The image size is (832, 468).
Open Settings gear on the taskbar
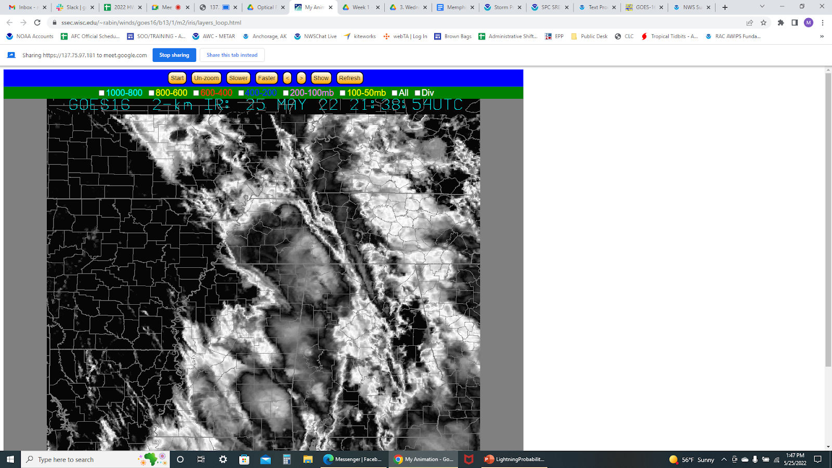(223, 459)
